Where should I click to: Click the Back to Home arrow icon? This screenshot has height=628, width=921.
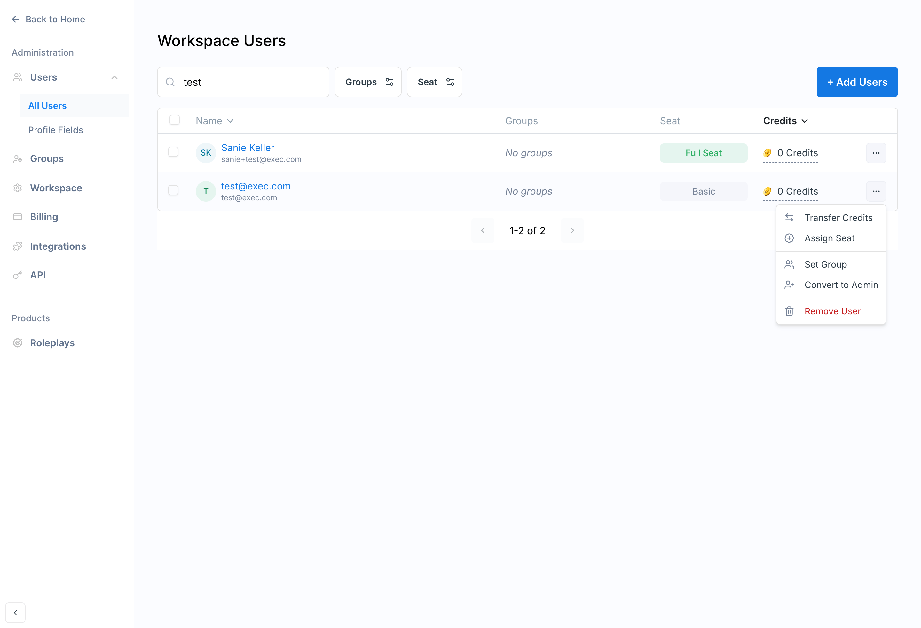pos(15,19)
